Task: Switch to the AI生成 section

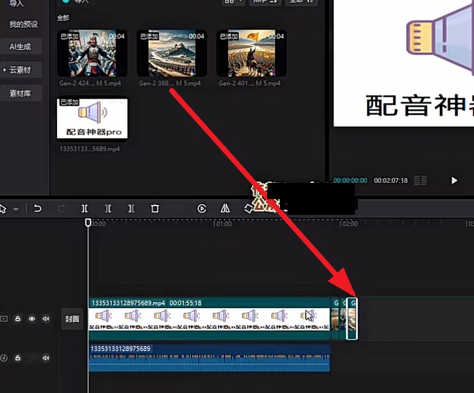Action: (x=20, y=47)
